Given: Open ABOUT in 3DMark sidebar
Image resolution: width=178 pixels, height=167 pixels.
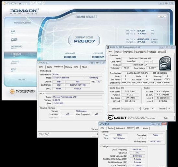Looking at the screenshot, I should pyautogui.click(x=13, y=69).
